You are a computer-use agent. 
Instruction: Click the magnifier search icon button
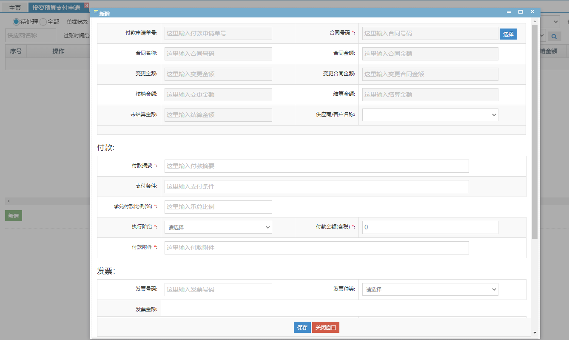[554, 37]
